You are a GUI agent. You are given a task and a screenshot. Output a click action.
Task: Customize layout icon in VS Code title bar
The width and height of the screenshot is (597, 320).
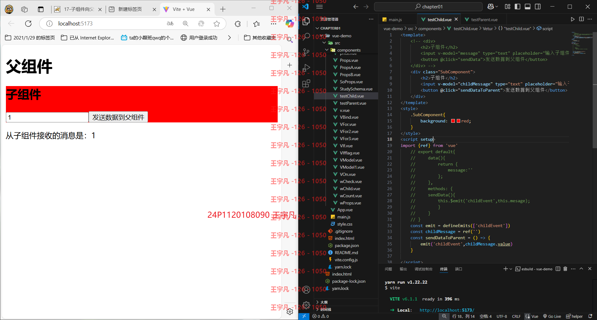click(508, 7)
